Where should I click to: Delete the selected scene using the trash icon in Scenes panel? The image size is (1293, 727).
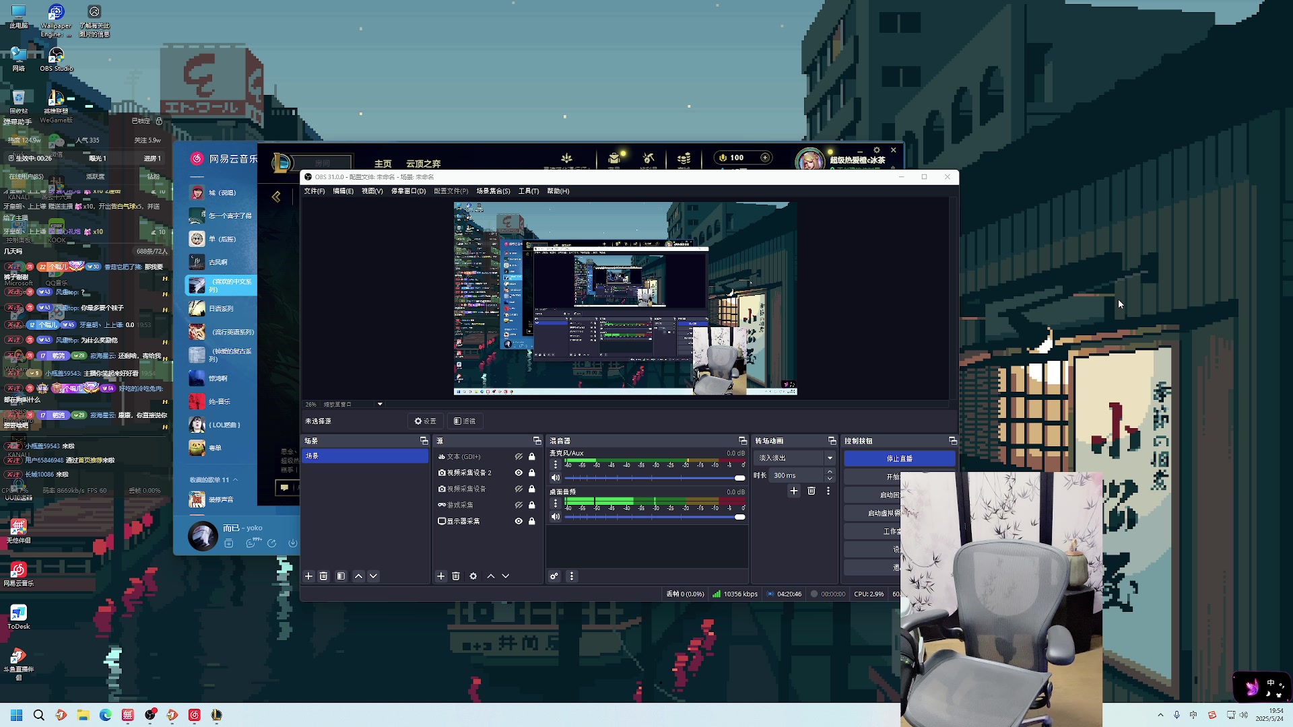(x=323, y=576)
